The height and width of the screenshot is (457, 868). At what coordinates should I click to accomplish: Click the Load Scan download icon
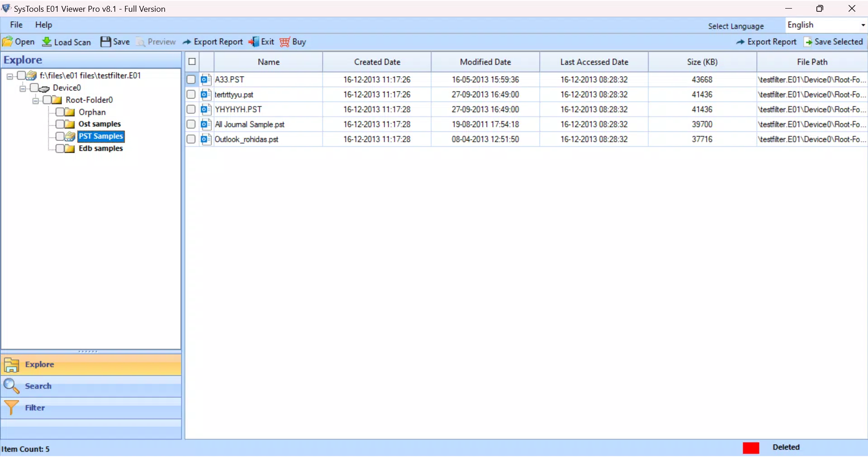click(x=47, y=42)
